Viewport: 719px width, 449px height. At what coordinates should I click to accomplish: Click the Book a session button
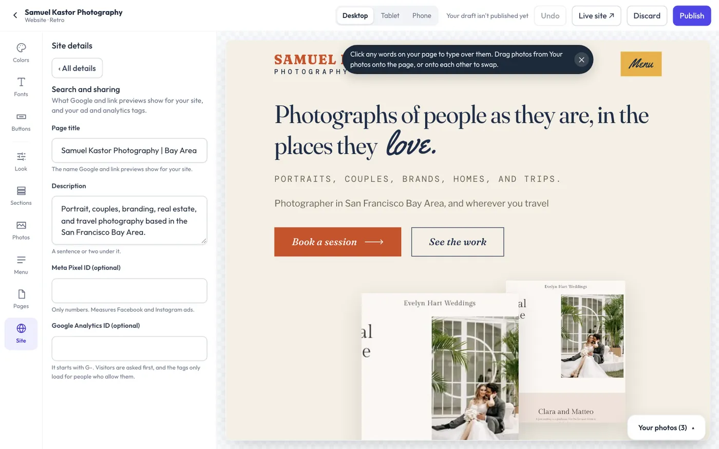[337, 242]
